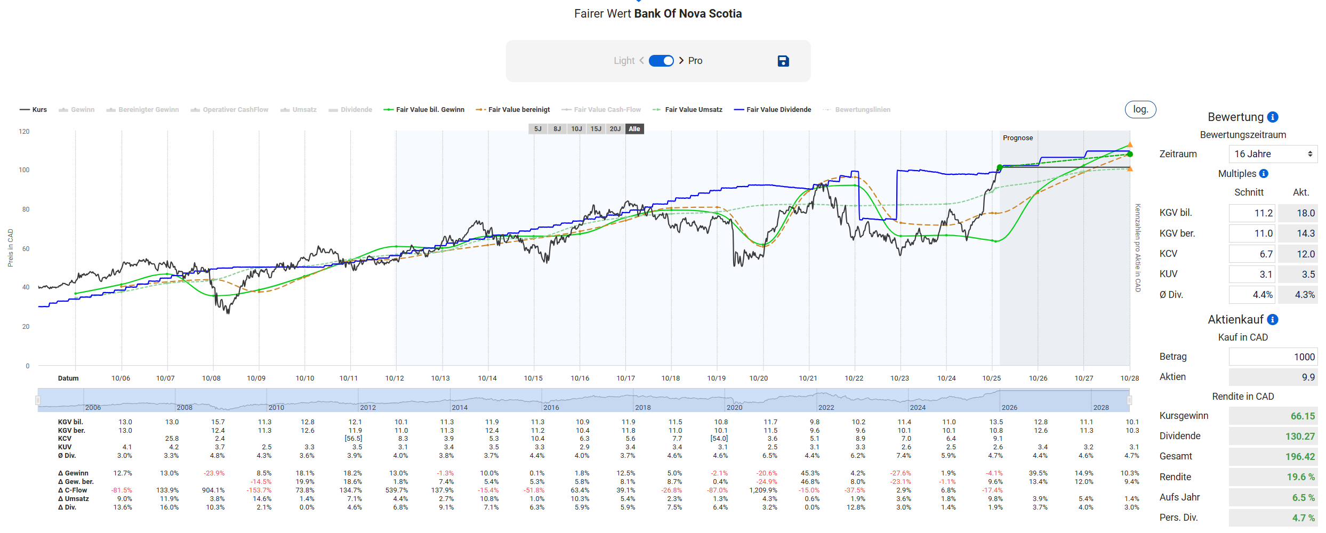
Task: Toggle the Light/Pro mode switch
Action: 661,61
